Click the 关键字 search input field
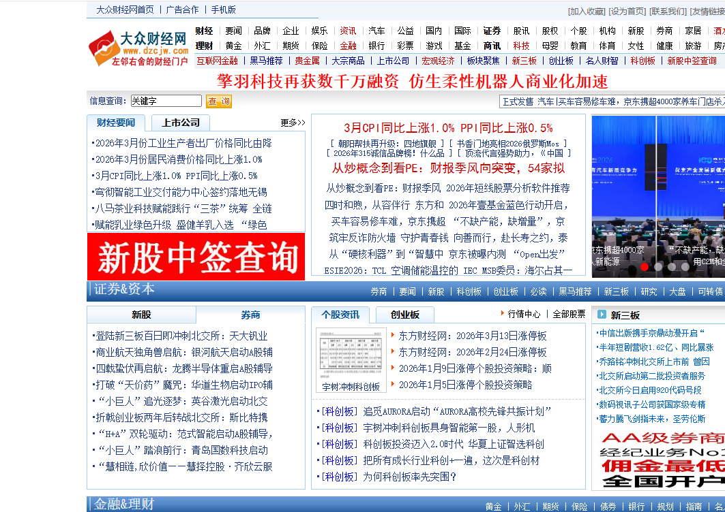 [166, 101]
